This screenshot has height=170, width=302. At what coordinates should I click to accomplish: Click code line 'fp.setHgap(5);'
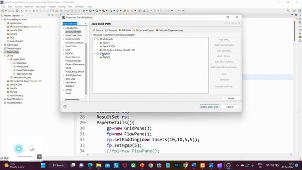[x=124, y=145]
